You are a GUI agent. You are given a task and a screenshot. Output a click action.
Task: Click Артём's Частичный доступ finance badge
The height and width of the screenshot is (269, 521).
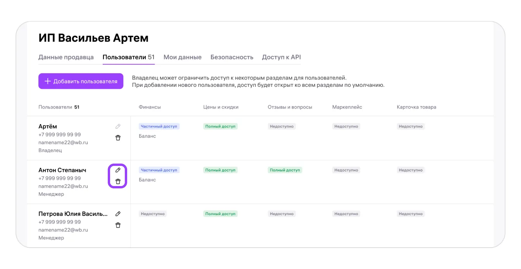pos(159,126)
